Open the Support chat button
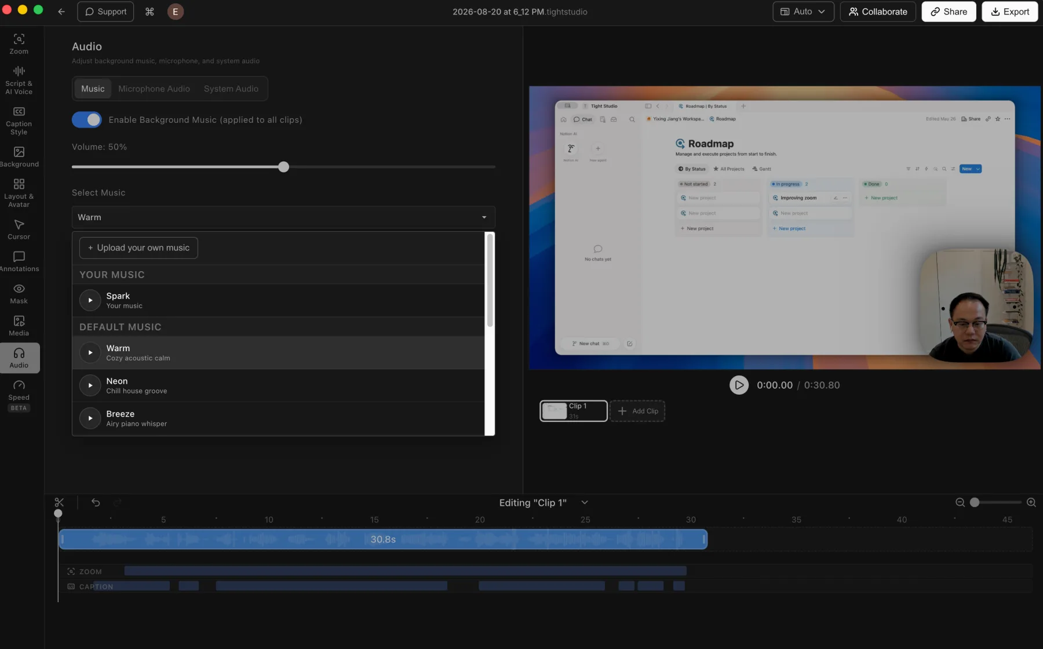 tap(105, 12)
